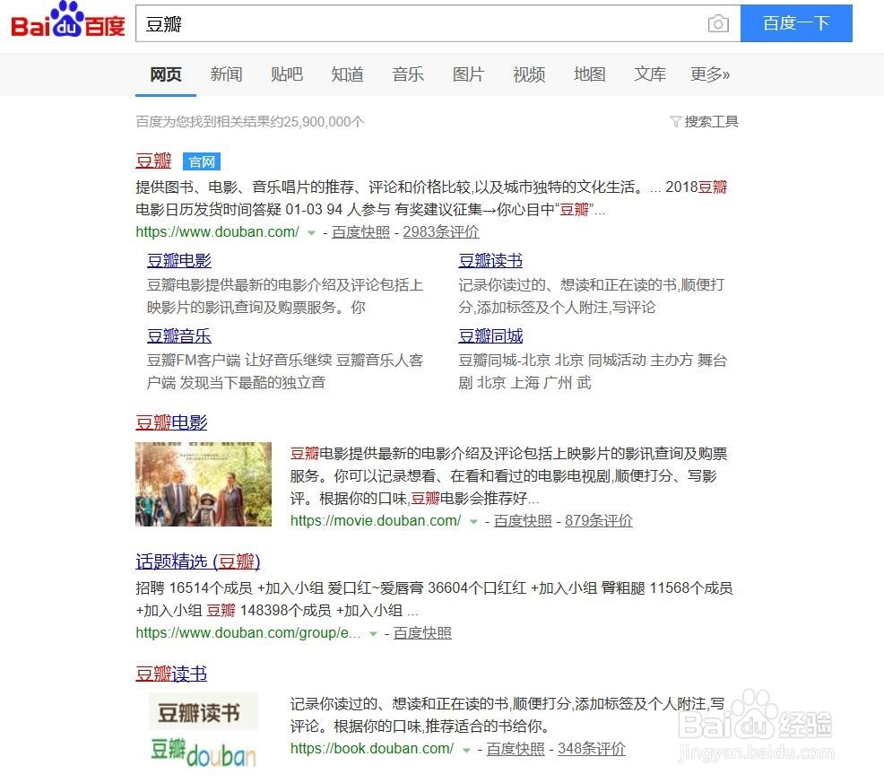Click the Baidu logo

67,21
